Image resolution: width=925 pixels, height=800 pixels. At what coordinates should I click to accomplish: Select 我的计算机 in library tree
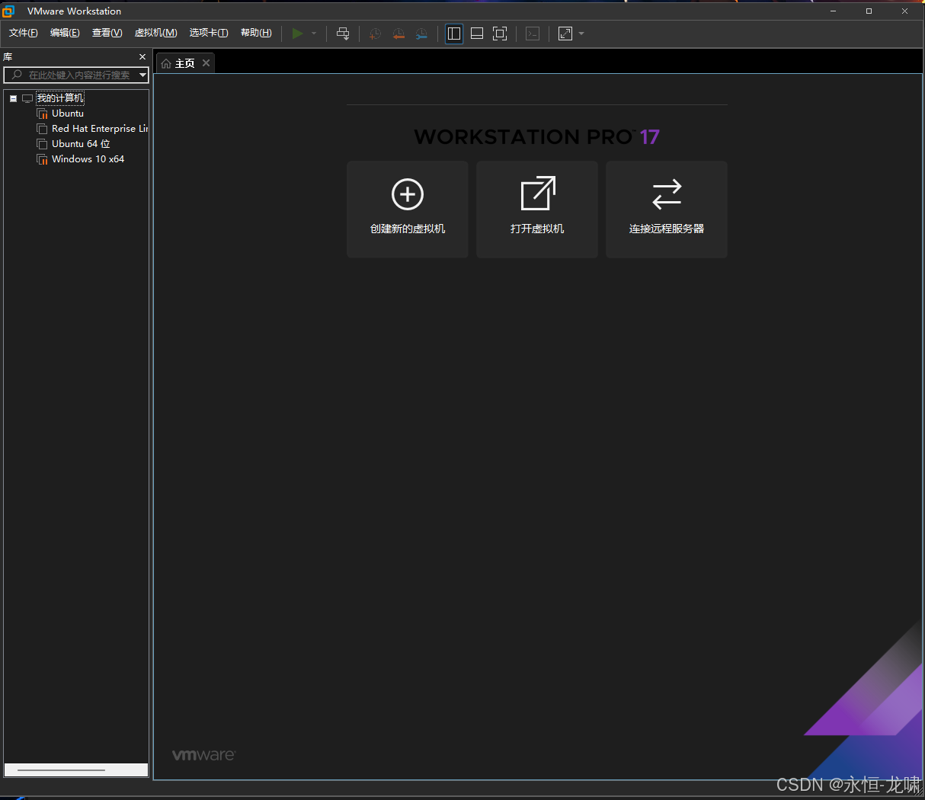click(x=60, y=98)
